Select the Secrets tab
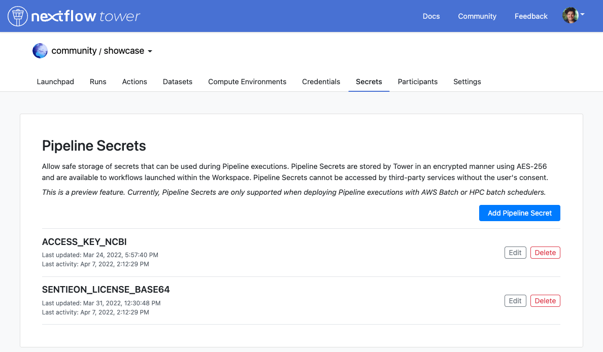 (369, 82)
